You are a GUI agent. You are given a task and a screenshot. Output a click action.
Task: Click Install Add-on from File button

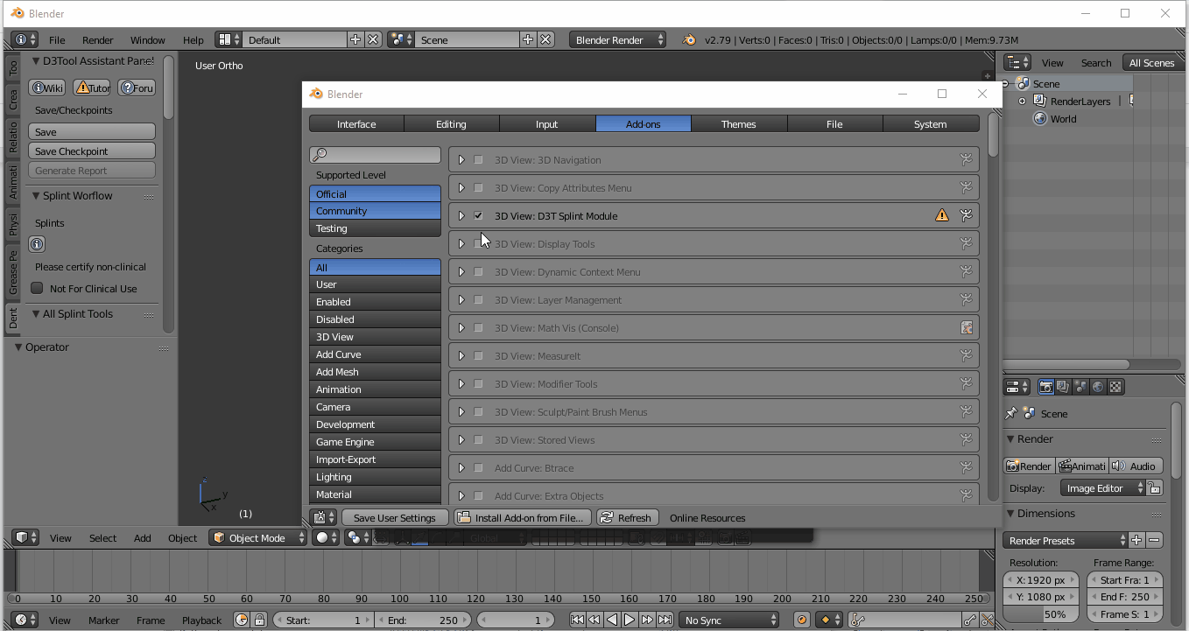click(523, 517)
